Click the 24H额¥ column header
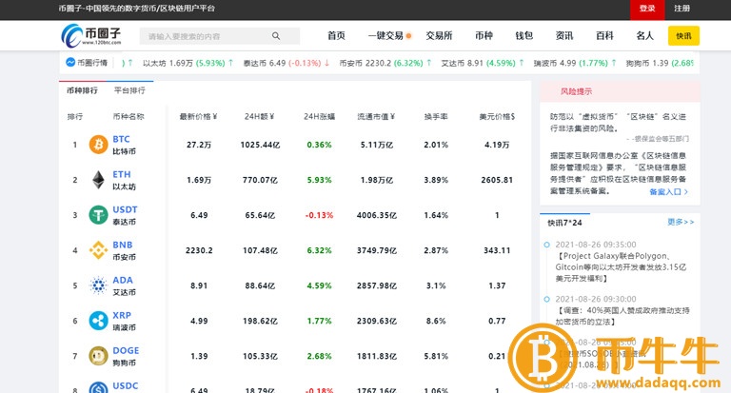Screen dimensions: 731x393 [260, 116]
